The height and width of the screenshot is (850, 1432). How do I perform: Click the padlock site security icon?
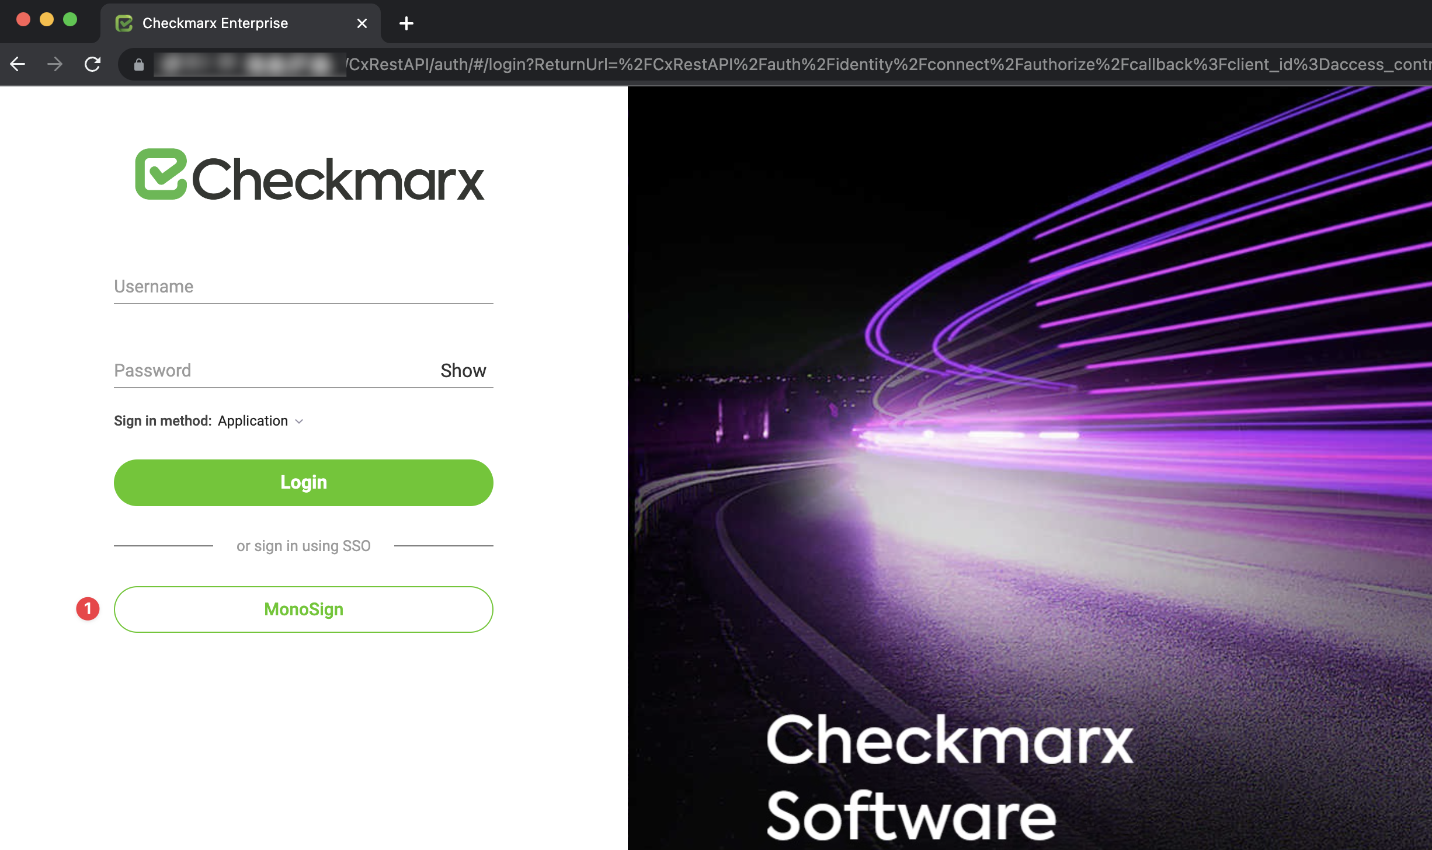(x=139, y=65)
